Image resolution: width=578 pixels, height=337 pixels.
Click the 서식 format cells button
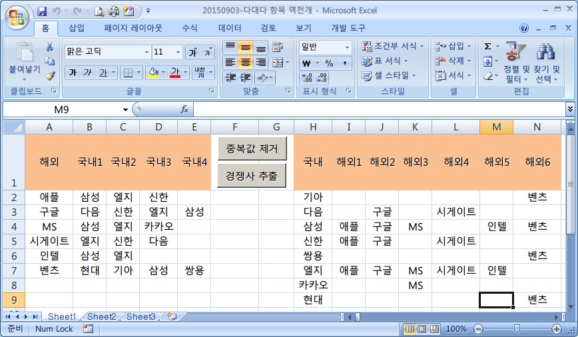(x=453, y=75)
